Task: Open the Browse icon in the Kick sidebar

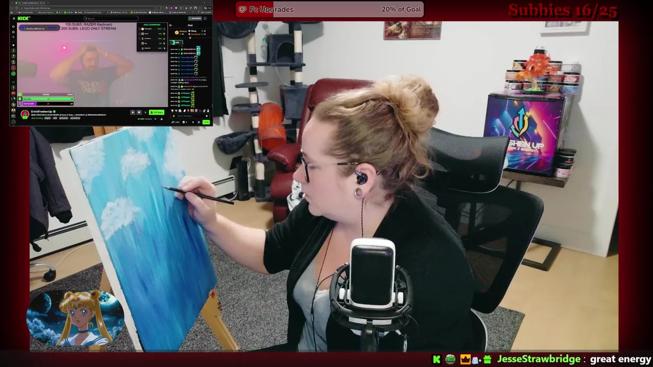Action: click(13, 32)
